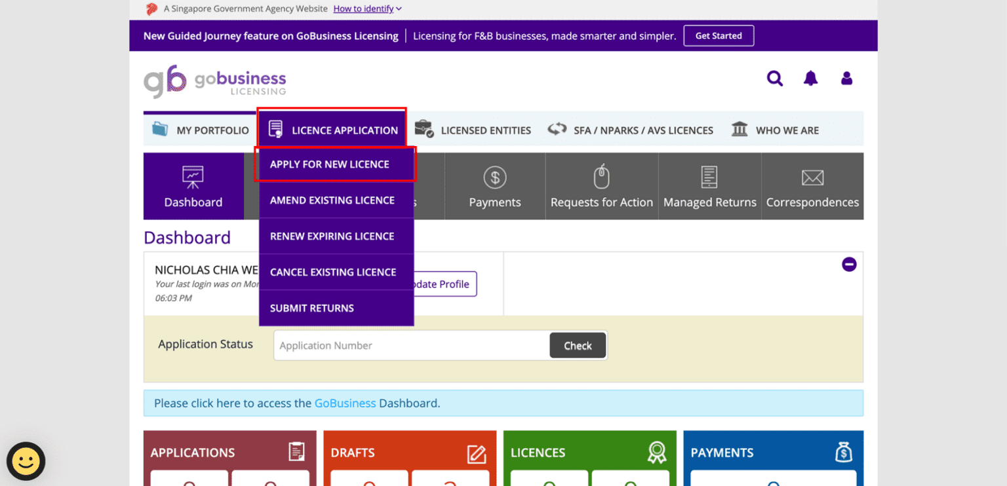1007x486 pixels.
Task: Open the Payments dollar icon tab
Action: (495, 187)
